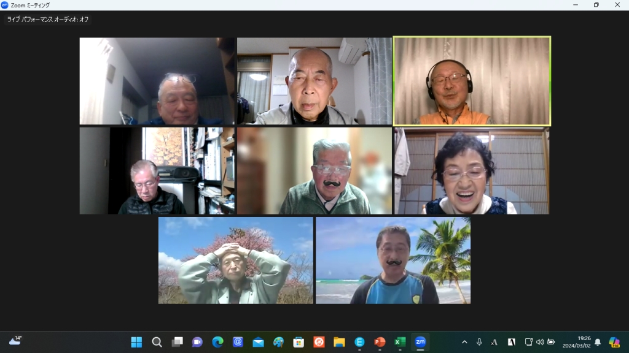The image size is (629, 353).
Task: Open taskbar Search
Action: point(157,342)
